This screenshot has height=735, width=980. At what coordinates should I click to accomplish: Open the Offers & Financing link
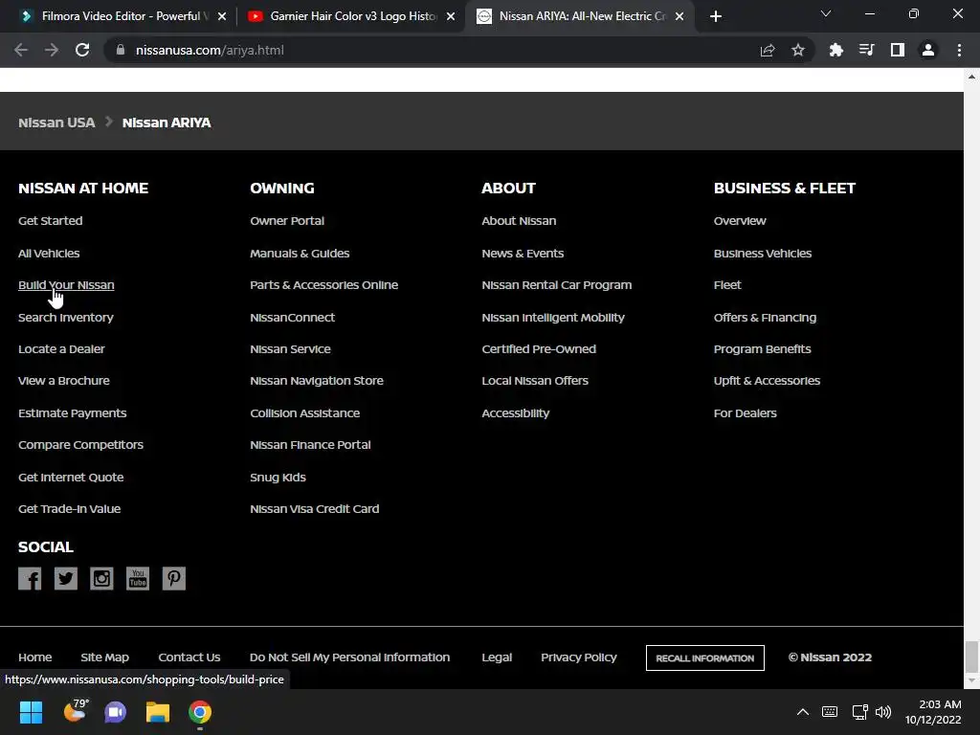click(765, 318)
